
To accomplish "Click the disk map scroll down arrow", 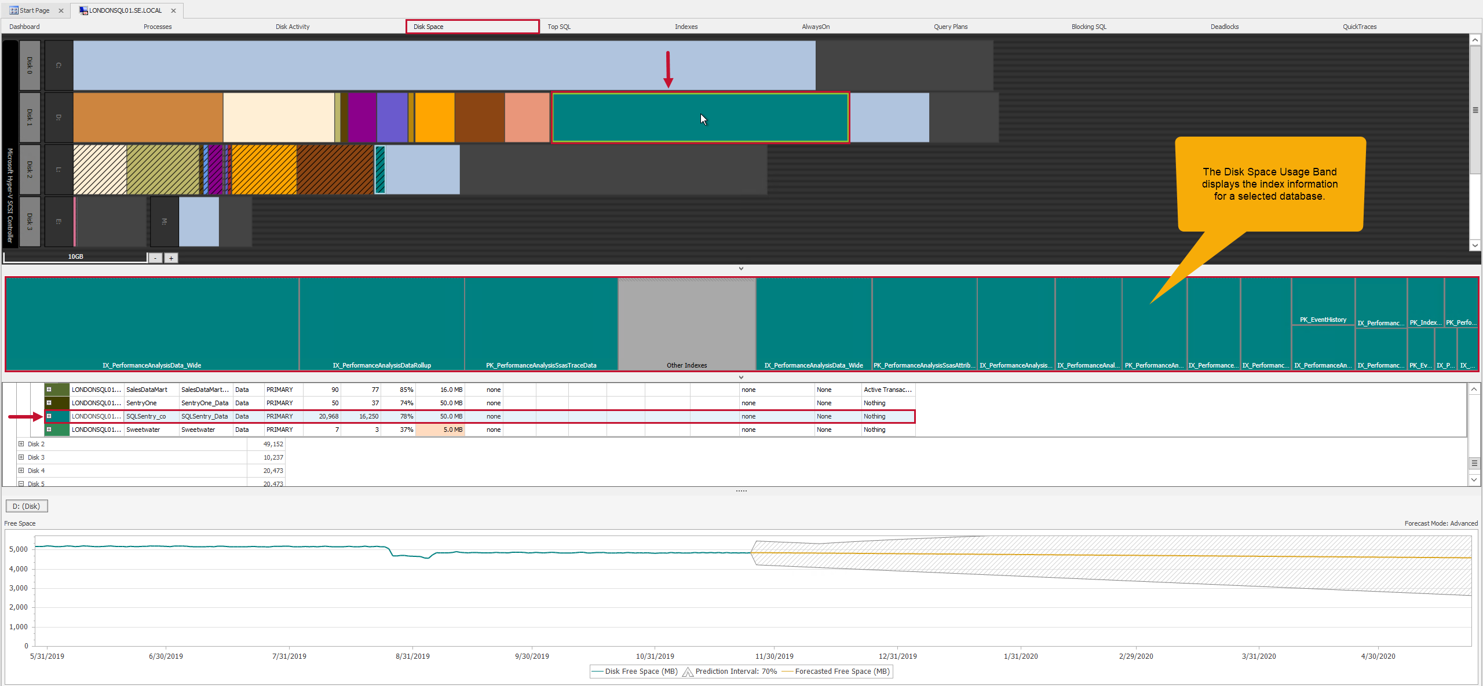I will [x=1475, y=245].
